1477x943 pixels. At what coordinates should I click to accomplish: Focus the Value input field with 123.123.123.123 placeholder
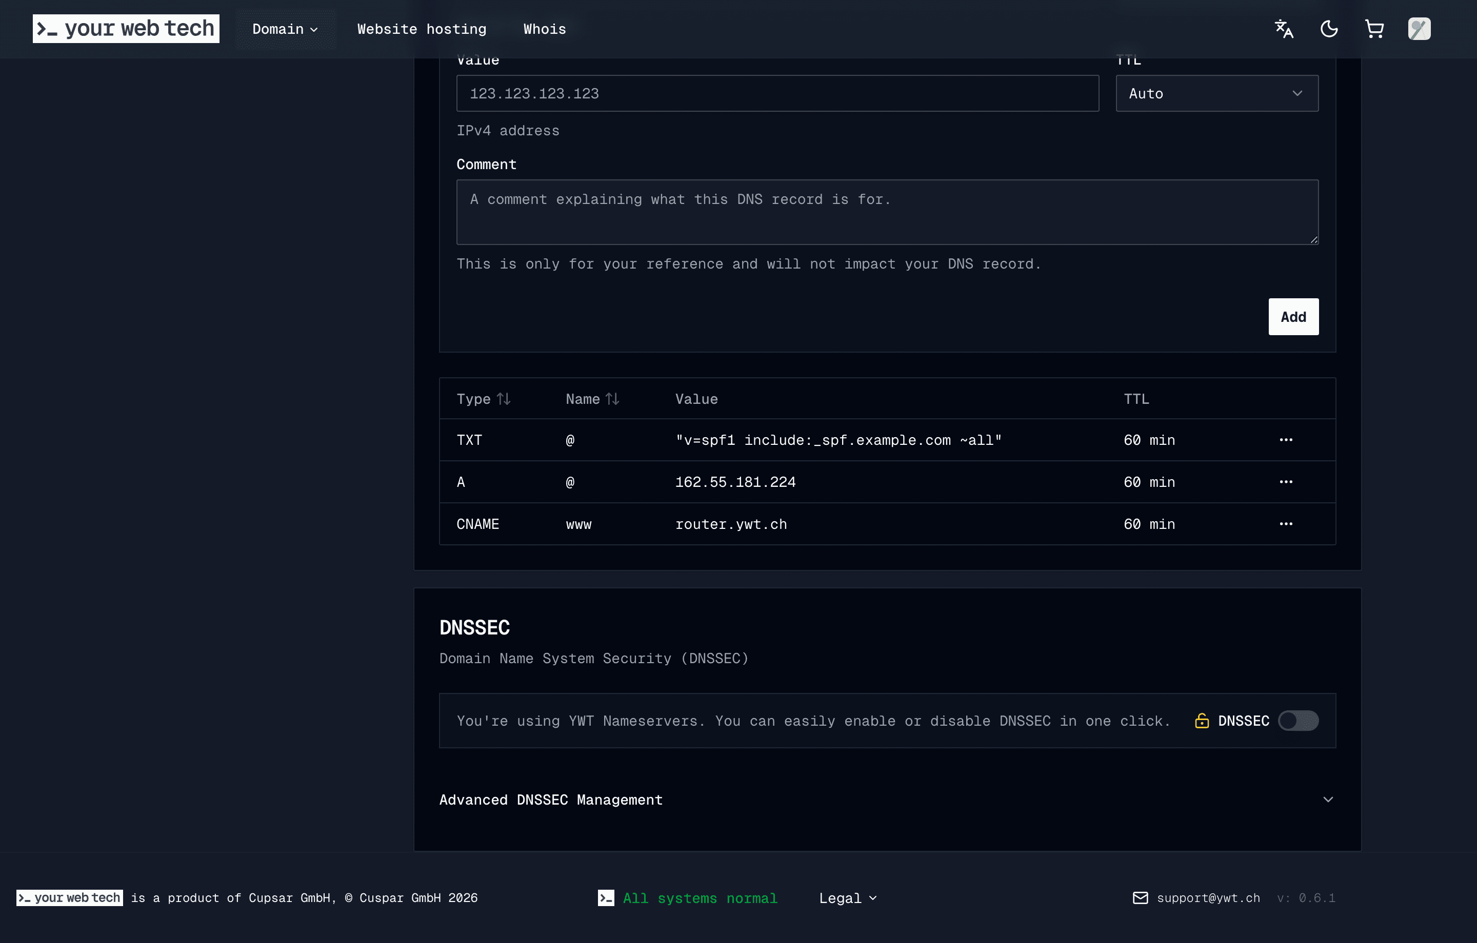coord(777,93)
